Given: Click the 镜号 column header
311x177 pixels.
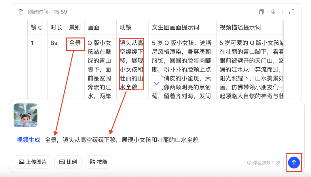Looking at the screenshot, I should coord(37,27).
